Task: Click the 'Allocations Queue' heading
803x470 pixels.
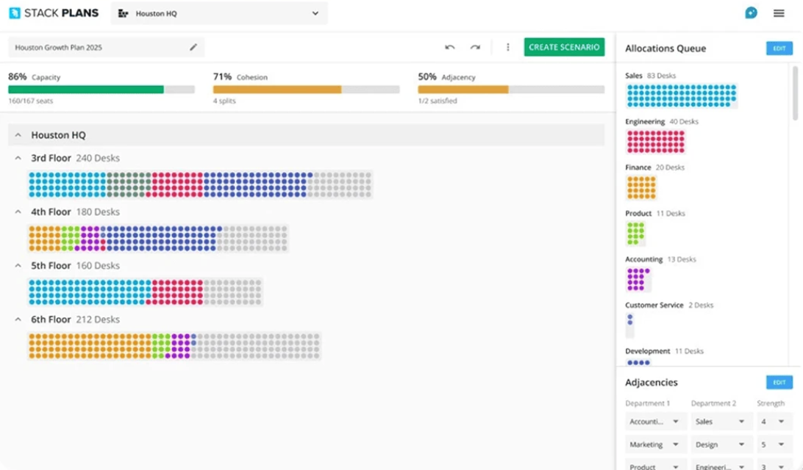Action: coord(665,48)
